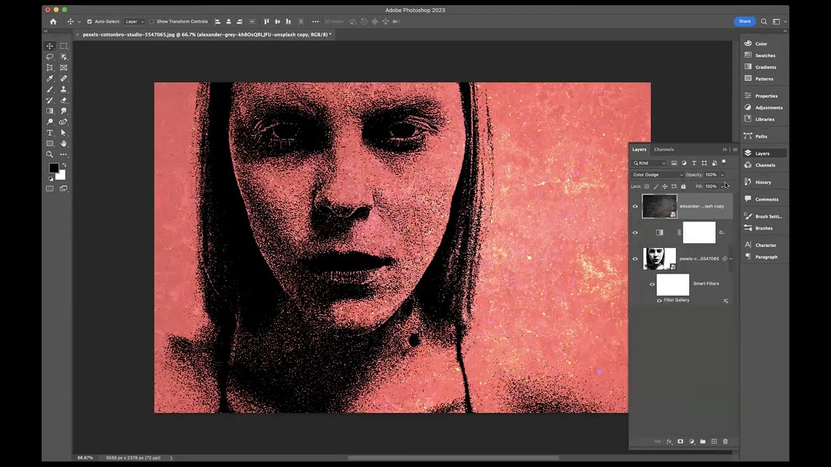Image resolution: width=831 pixels, height=467 pixels.
Task: Create a new adjustment layer
Action: pyautogui.click(x=691, y=442)
